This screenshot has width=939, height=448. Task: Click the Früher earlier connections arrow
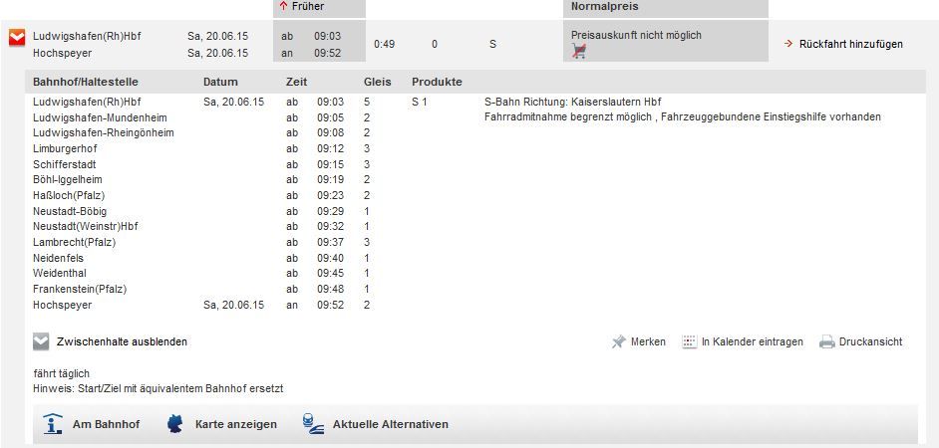(284, 6)
